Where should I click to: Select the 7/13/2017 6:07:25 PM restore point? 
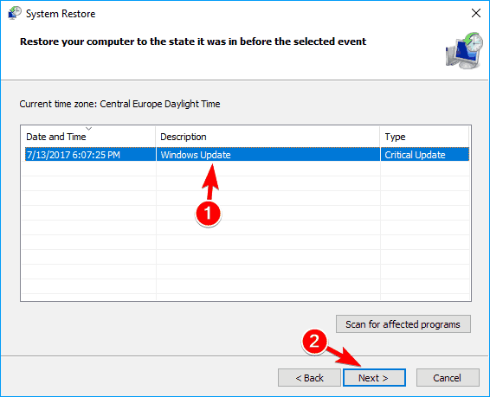(x=73, y=155)
